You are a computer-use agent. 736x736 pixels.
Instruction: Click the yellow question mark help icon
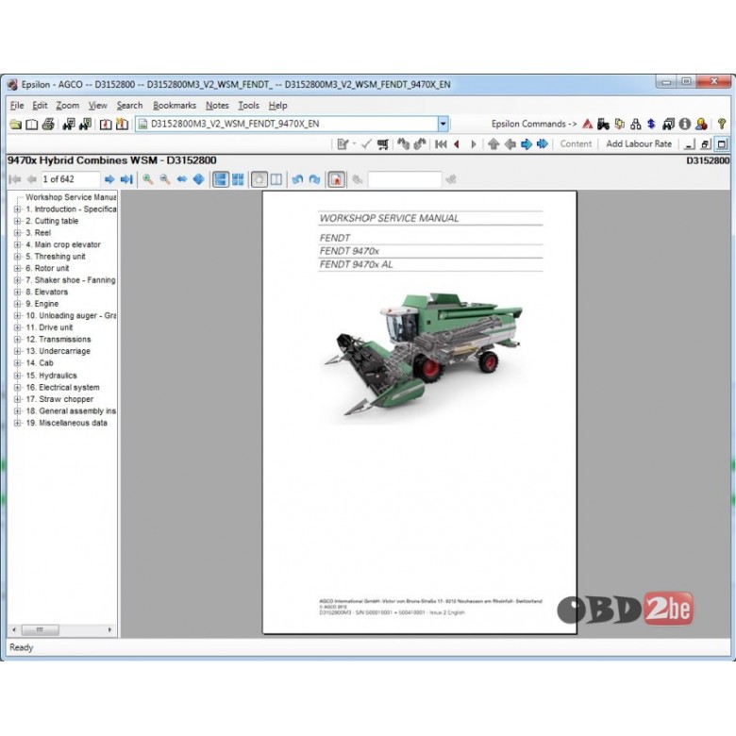tap(722, 124)
